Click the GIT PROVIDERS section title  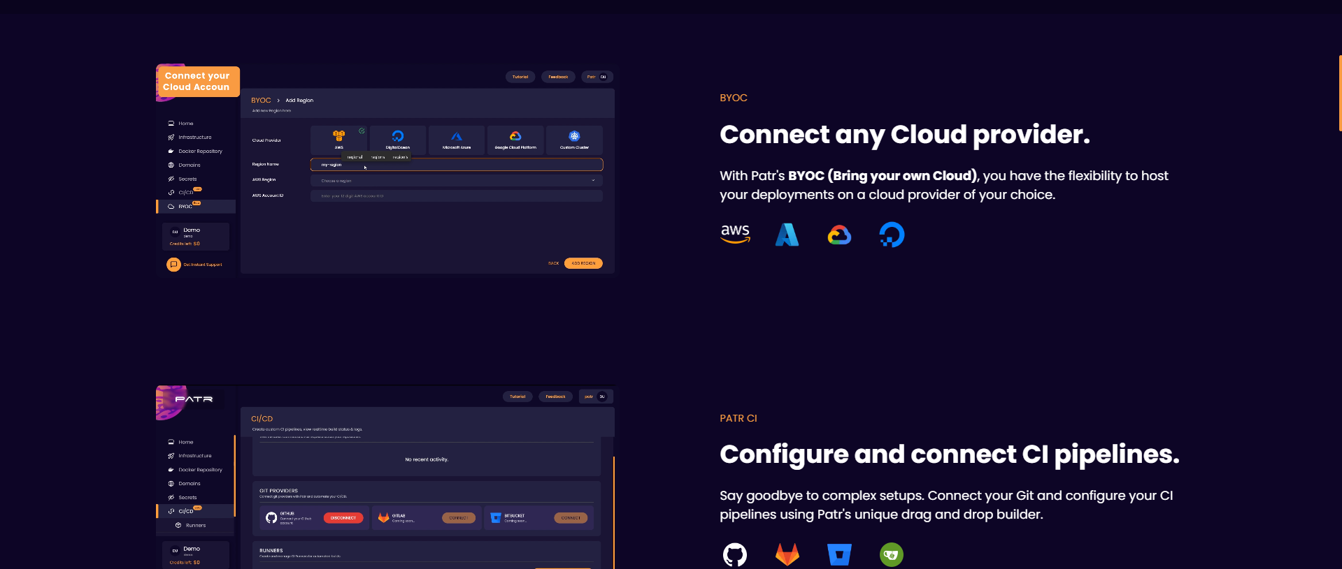click(x=278, y=491)
